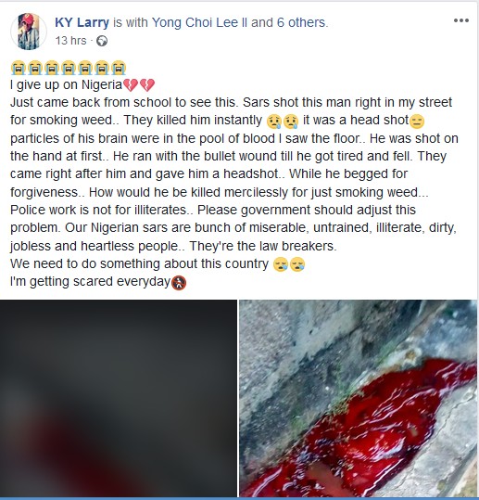Click the first broken heart emoji after "Nigeria"
The width and height of the screenshot is (479, 500).
[x=131, y=85]
